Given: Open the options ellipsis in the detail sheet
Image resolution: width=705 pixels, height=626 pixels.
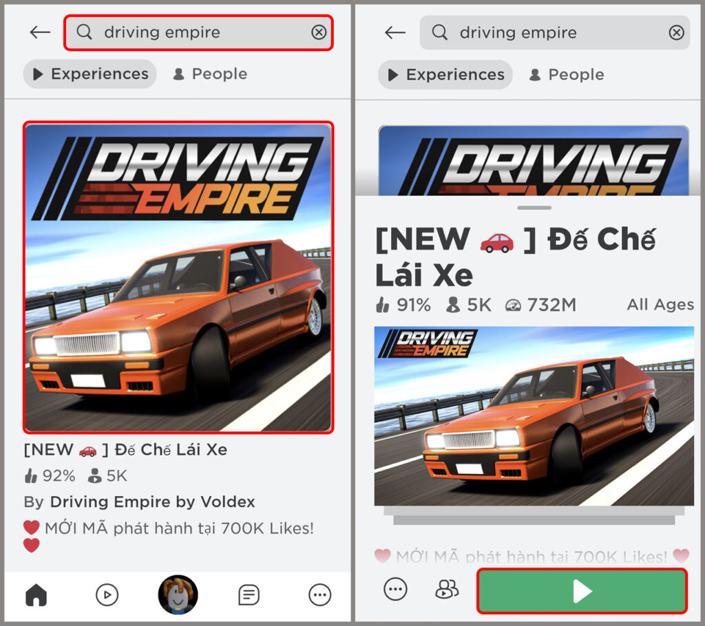Looking at the screenshot, I should click(x=395, y=589).
